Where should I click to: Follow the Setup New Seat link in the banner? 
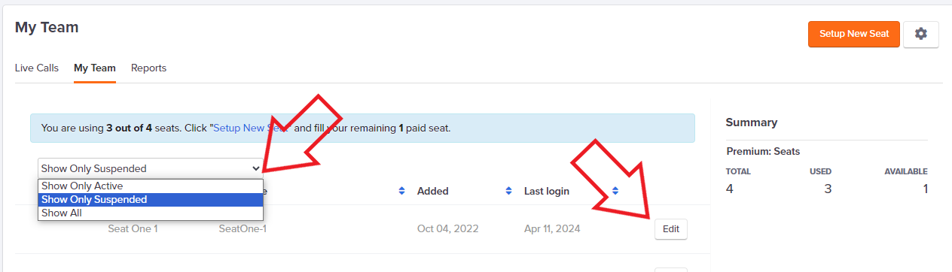251,128
